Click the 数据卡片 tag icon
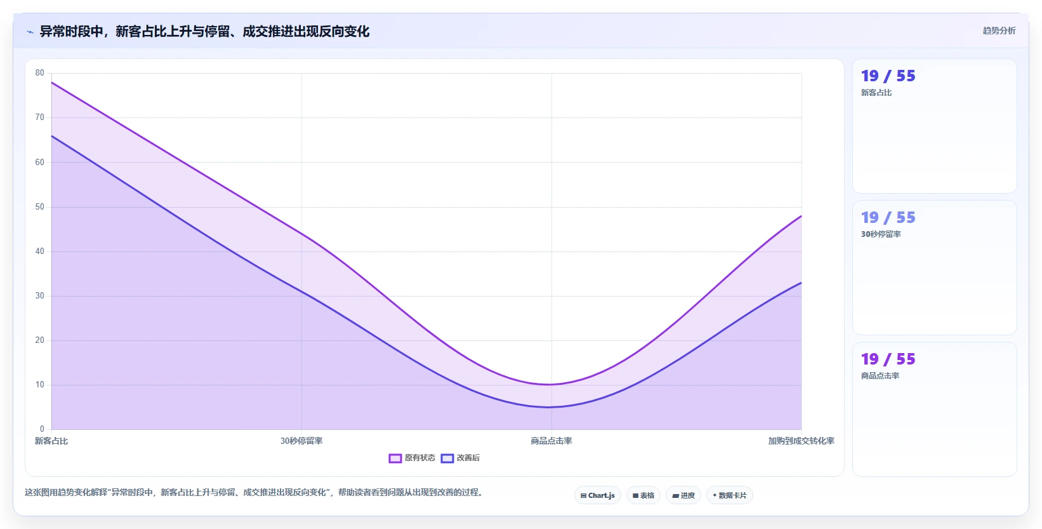Screen dimensions: 1042x529 (x=715, y=495)
